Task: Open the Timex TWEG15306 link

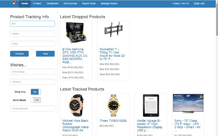Action: click(113, 121)
